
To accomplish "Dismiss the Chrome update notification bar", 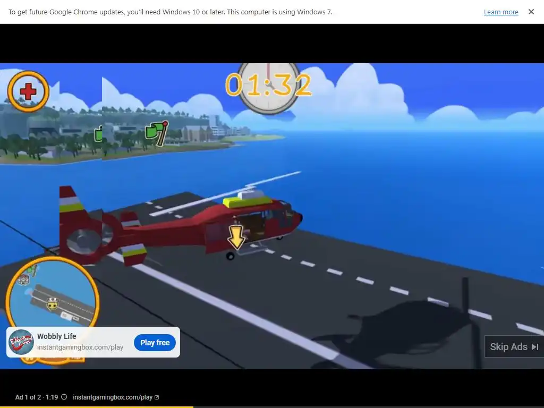I will tap(531, 12).
